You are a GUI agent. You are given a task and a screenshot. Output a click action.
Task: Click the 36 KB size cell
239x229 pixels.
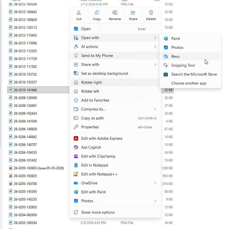coord(168,98)
